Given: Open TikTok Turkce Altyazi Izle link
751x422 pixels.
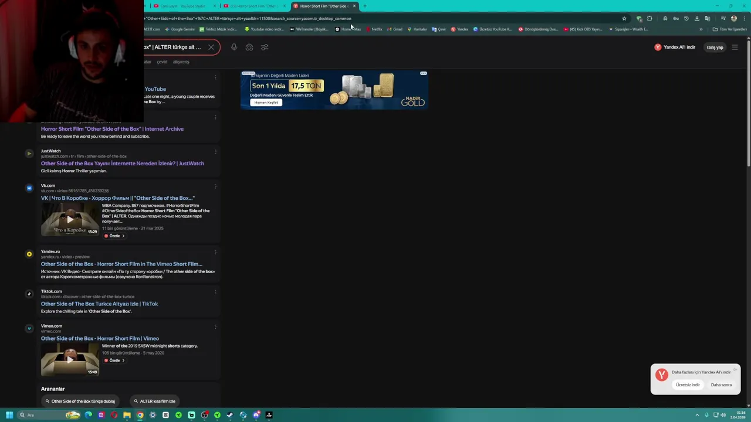Looking at the screenshot, I should click(x=99, y=304).
